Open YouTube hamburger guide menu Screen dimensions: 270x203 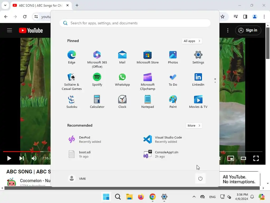click(x=9, y=30)
